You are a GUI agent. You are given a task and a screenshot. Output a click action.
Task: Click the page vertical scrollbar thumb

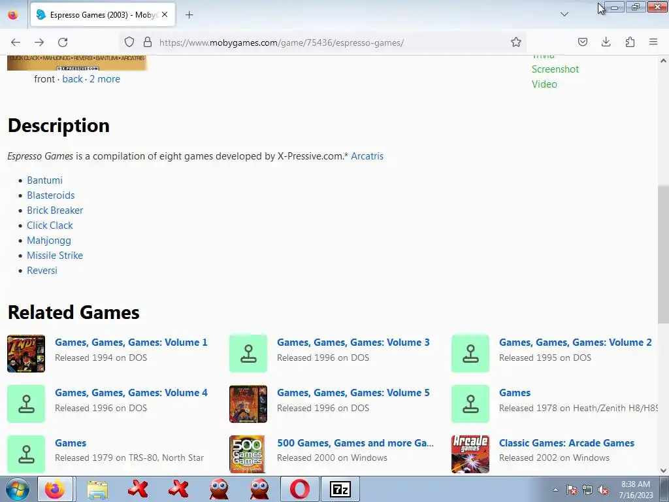point(663,254)
